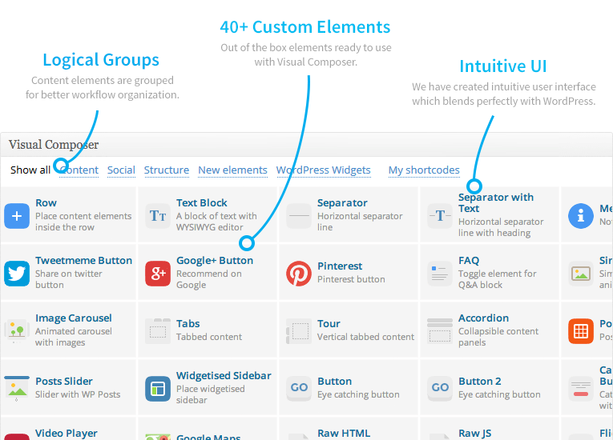Click 'Toggle element for Q&A block' text
This screenshot has height=440, width=613.
click(x=497, y=279)
